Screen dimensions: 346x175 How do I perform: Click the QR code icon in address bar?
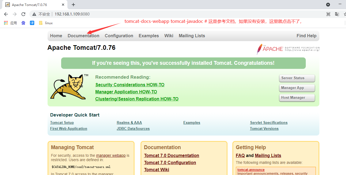[328, 14]
